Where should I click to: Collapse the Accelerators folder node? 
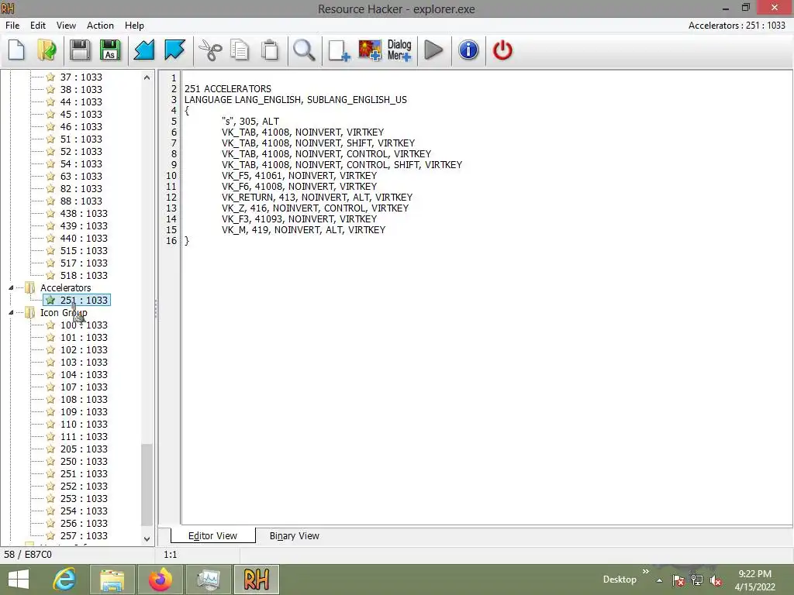11,288
